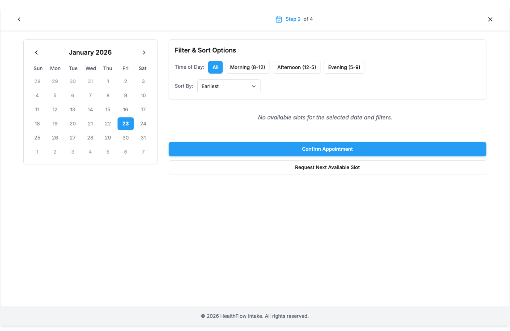Click the Sort By chevron arrow

pyautogui.click(x=254, y=86)
